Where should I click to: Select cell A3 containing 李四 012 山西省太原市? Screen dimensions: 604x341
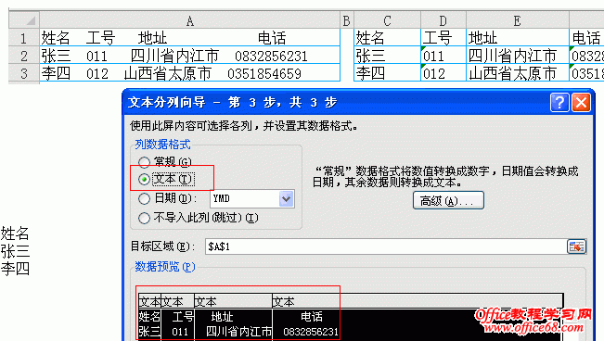[190, 73]
